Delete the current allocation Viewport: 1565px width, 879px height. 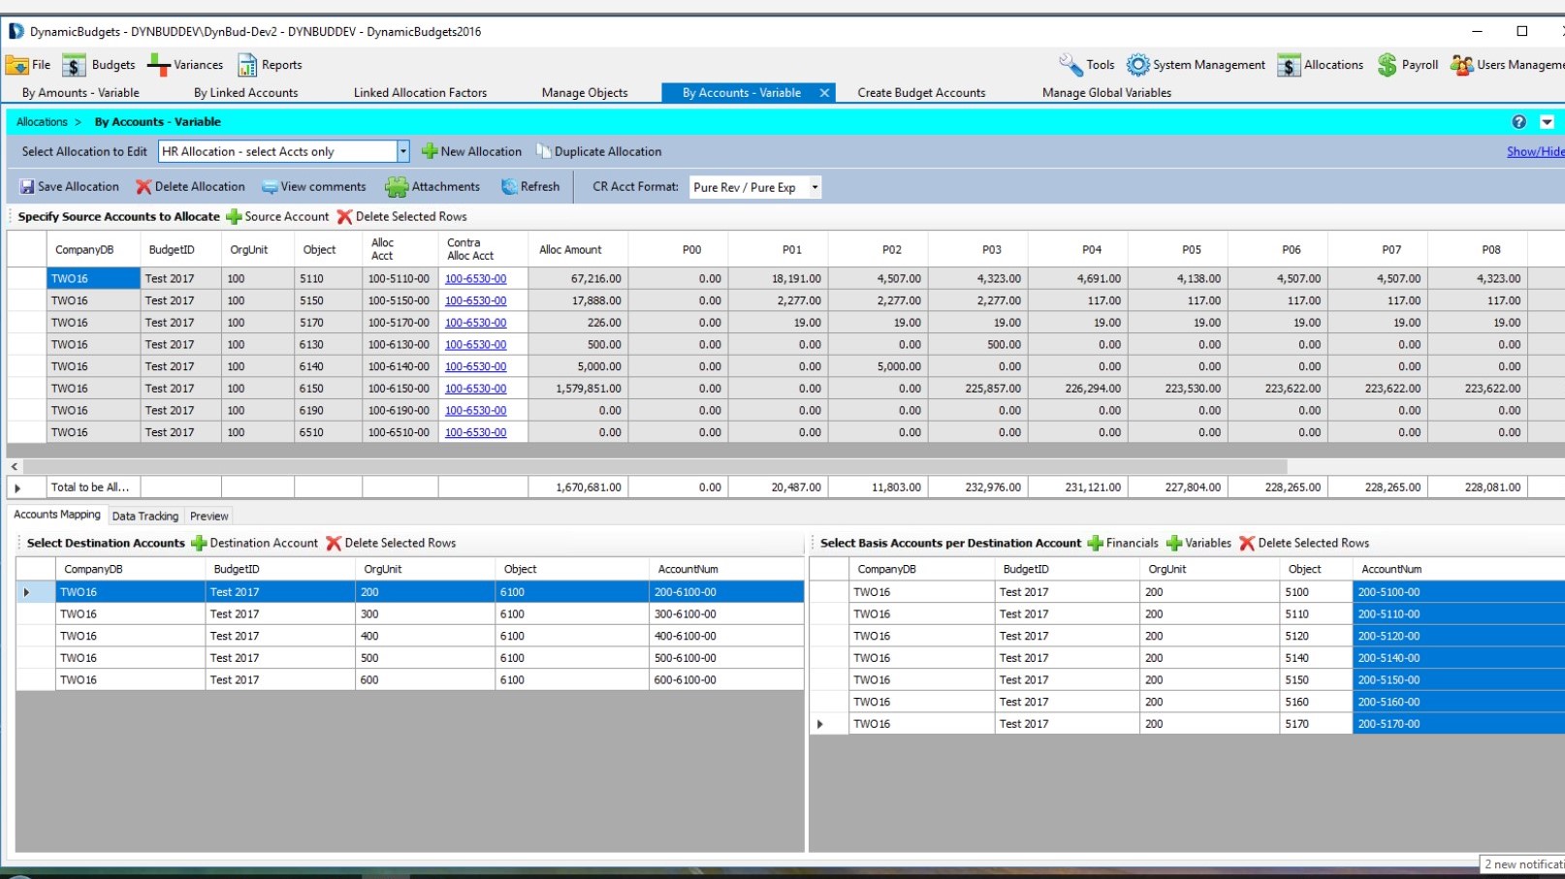(x=190, y=187)
